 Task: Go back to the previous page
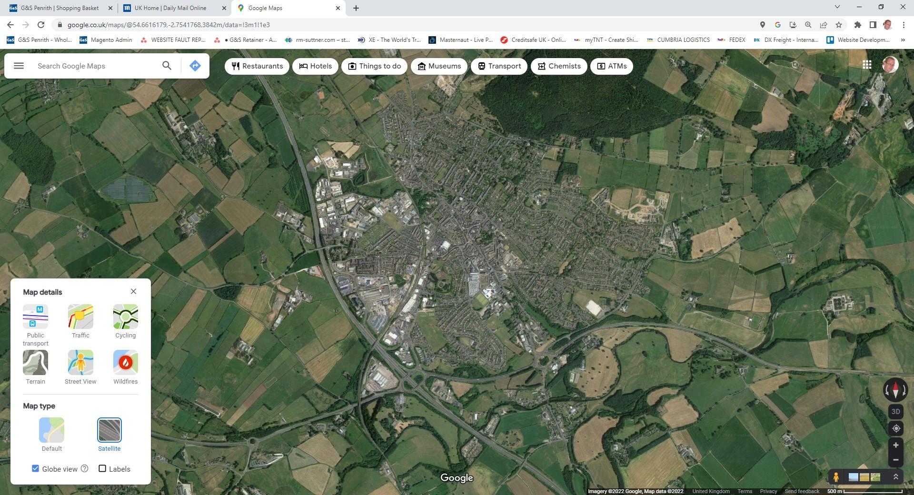10,25
